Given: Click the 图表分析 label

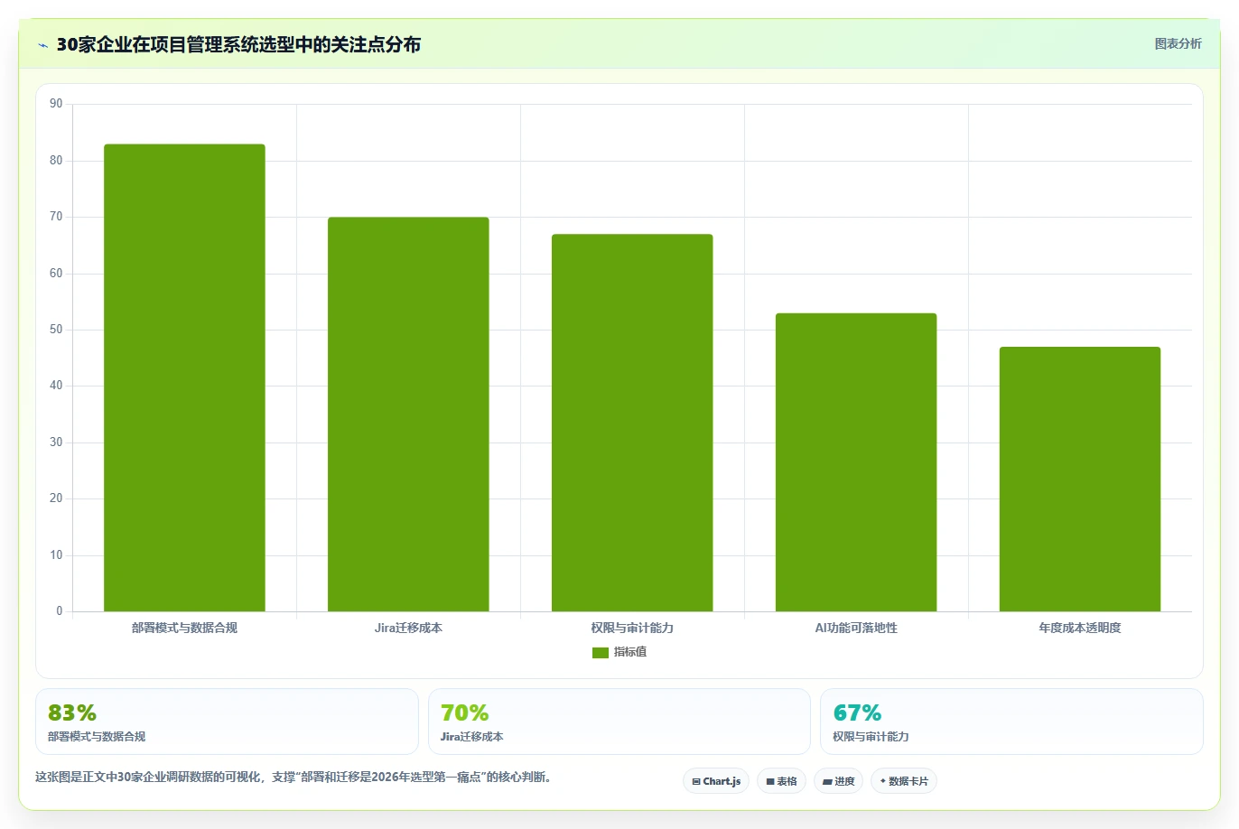Looking at the screenshot, I should 1178,43.
